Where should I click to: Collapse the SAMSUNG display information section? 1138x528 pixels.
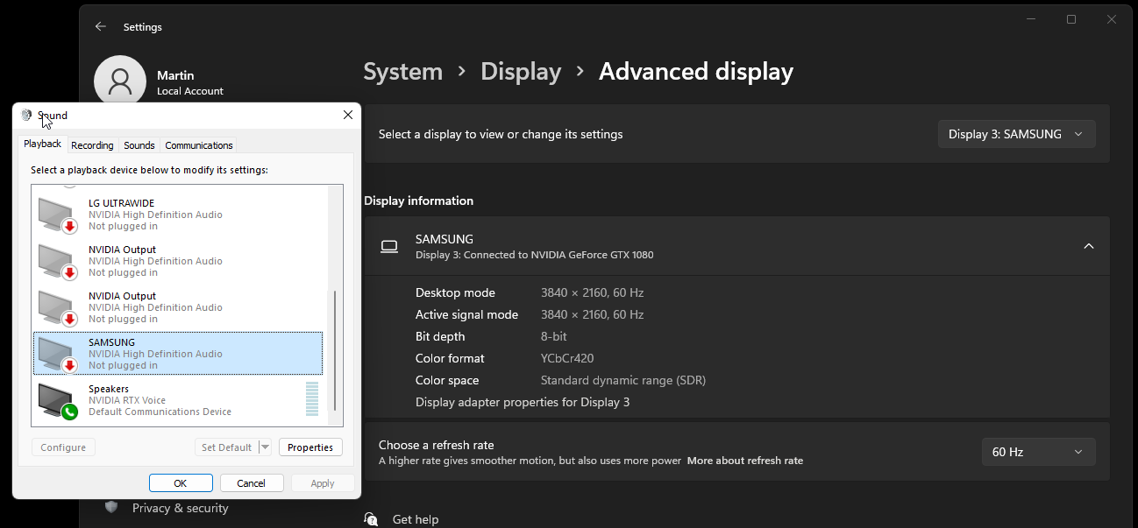[1089, 246]
